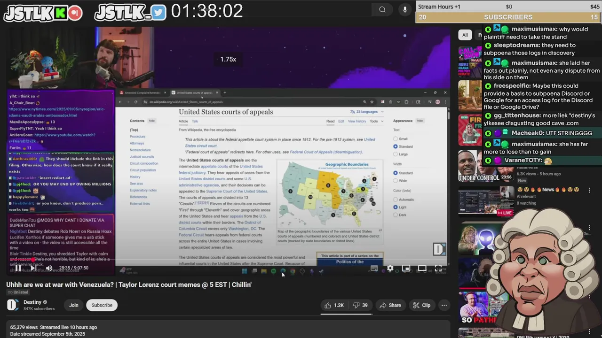602x338 pixels.
Task: Select the Article tab on Wikipedia
Action: 183,121
